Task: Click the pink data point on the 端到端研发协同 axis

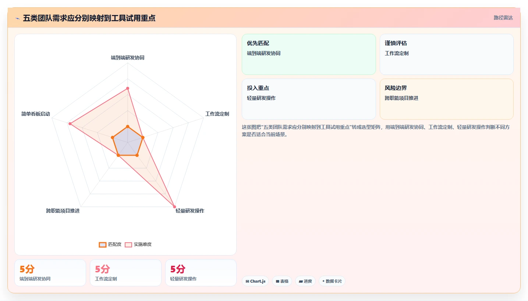Action: [x=128, y=88]
